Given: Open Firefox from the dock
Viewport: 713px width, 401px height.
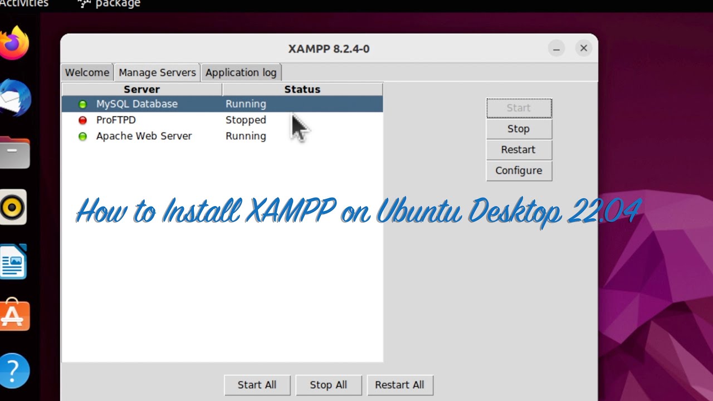Looking at the screenshot, I should point(14,42).
